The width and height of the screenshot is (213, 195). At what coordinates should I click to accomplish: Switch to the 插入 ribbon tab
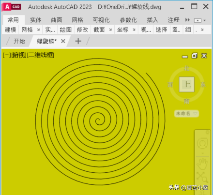152,20
